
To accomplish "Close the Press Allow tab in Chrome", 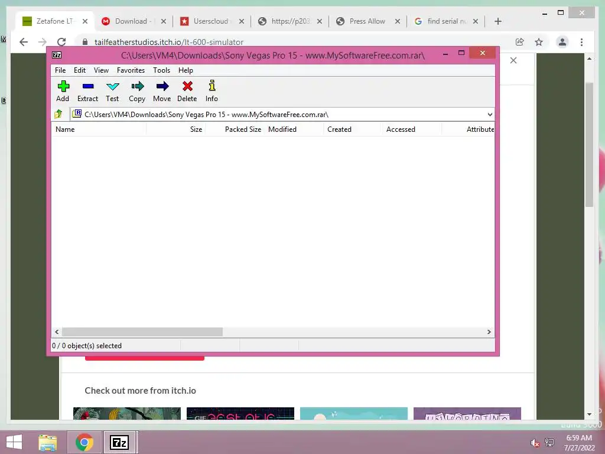I will [x=398, y=22].
